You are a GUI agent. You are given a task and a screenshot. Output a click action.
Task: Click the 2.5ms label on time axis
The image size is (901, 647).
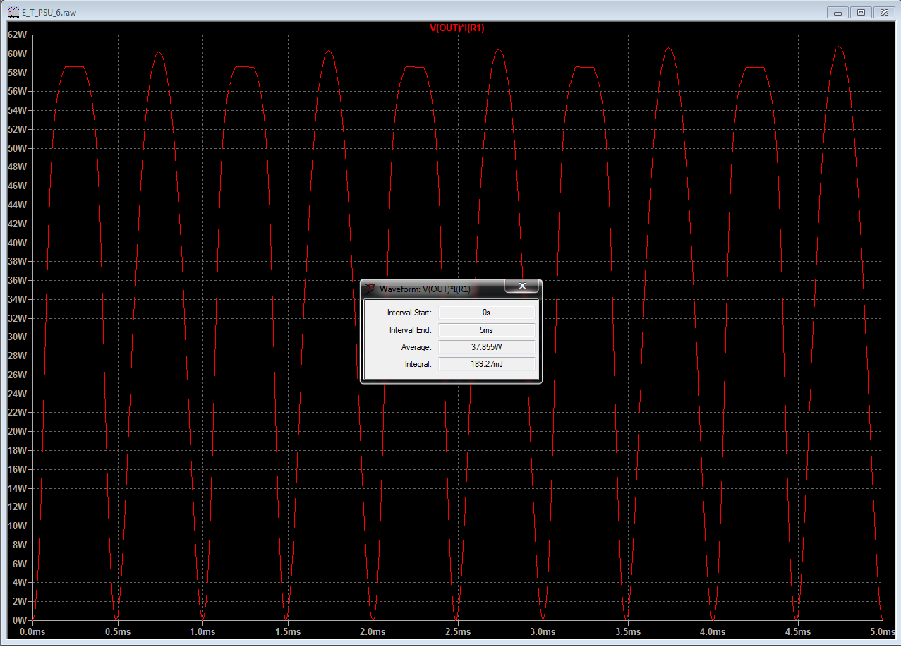point(457,631)
